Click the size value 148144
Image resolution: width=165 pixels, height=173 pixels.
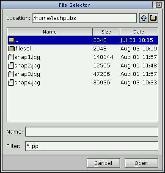click(x=103, y=57)
